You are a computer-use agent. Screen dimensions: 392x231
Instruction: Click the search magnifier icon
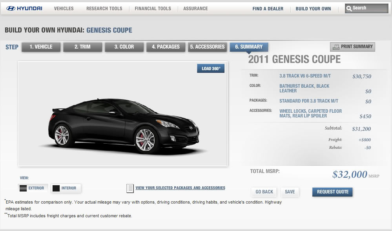click(x=349, y=9)
